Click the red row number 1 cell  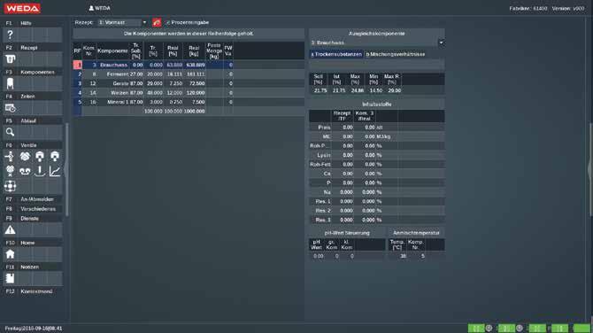[x=78, y=65]
